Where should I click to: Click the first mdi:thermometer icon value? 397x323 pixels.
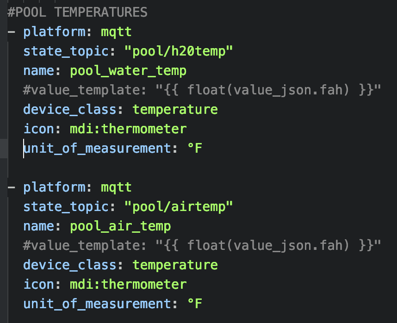point(128,129)
